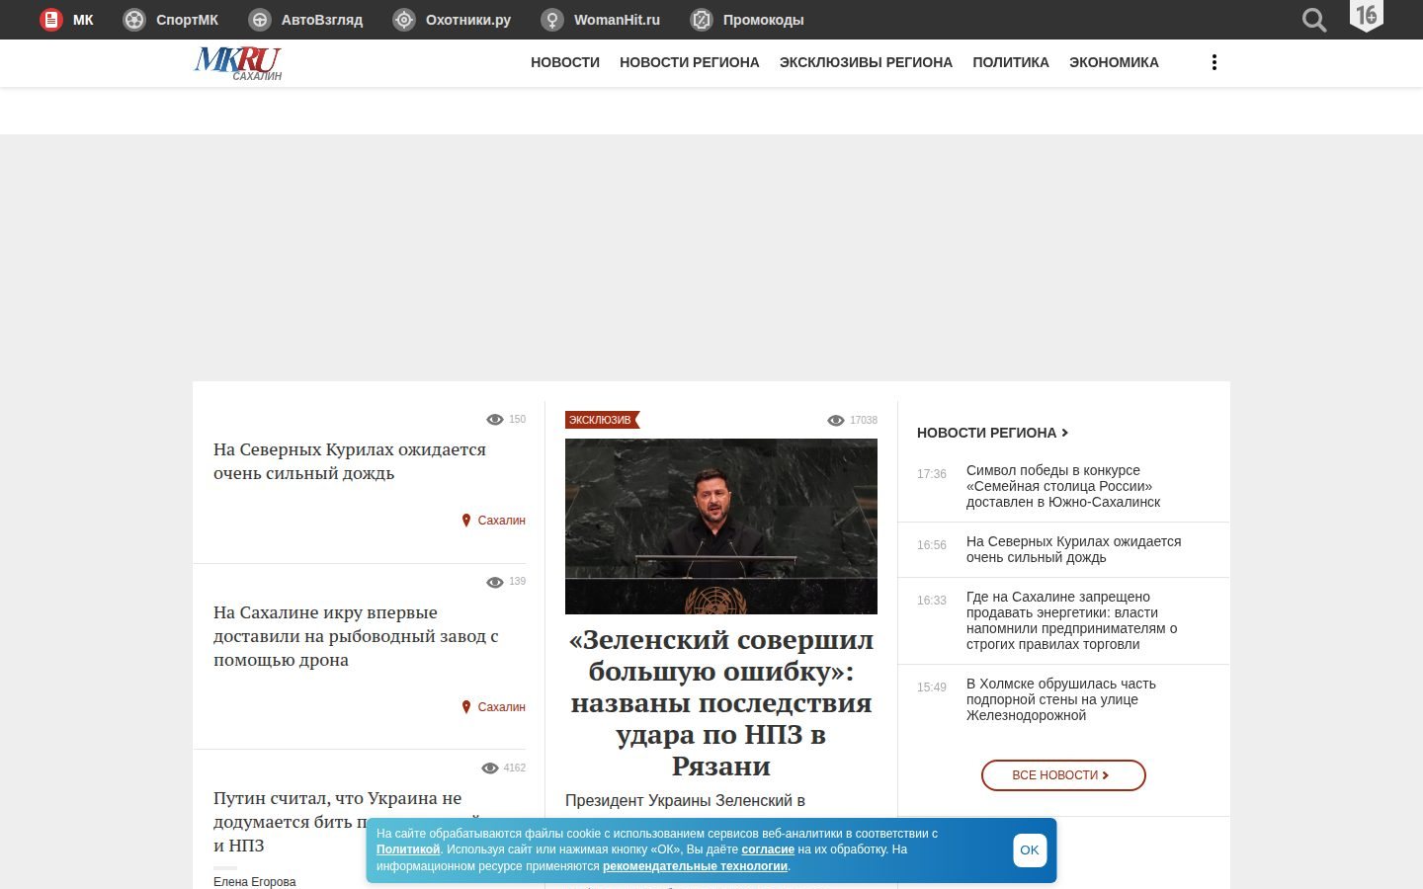Open the НОВОСТИ РЕГИОНА navigation item
Viewport: 1423px width, 889px height.
(690, 62)
